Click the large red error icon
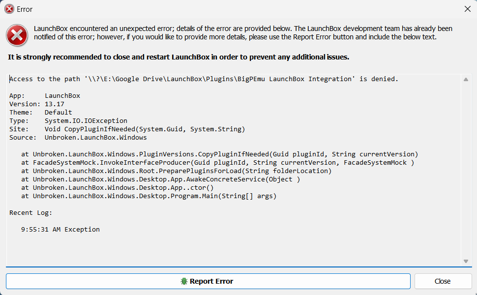The image size is (477, 295). pos(17,35)
